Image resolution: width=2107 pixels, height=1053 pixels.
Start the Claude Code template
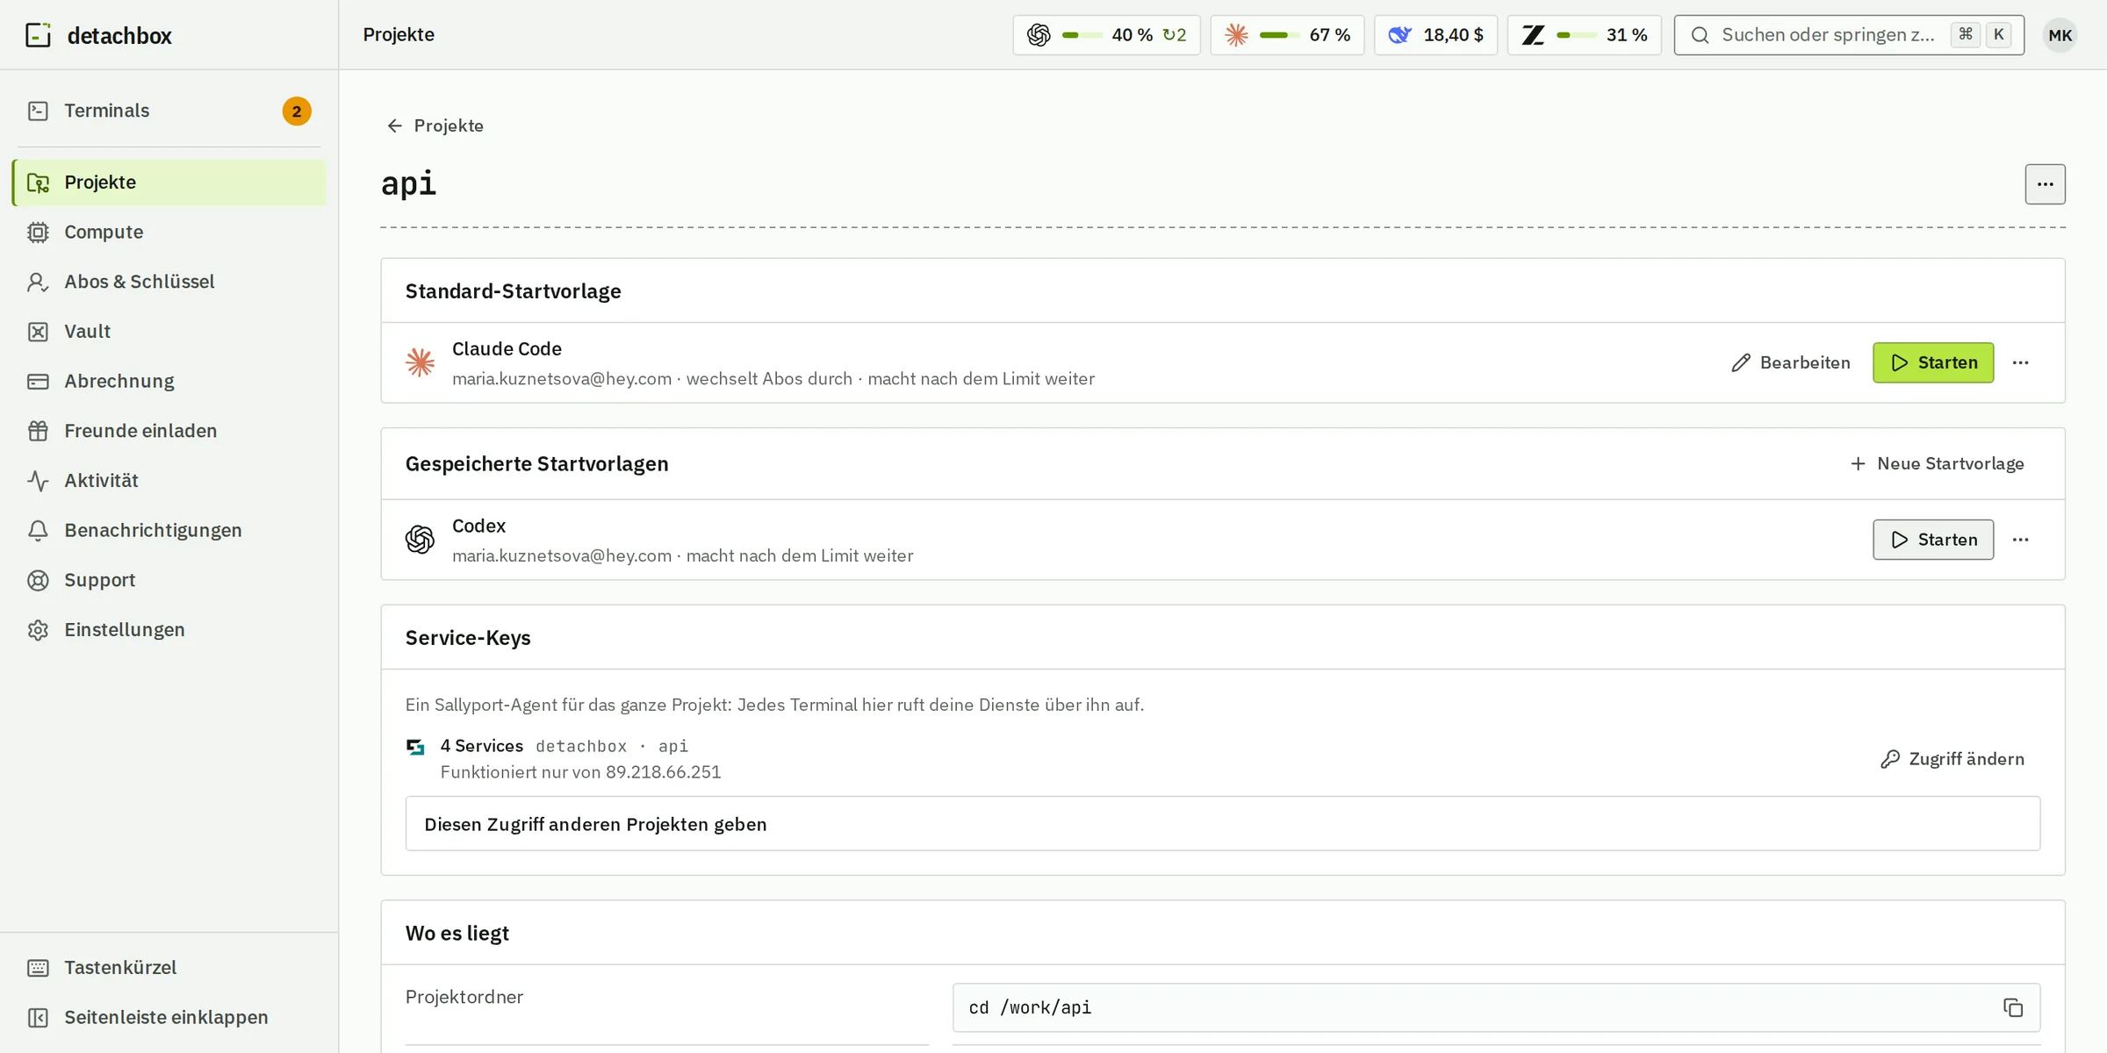1933,362
